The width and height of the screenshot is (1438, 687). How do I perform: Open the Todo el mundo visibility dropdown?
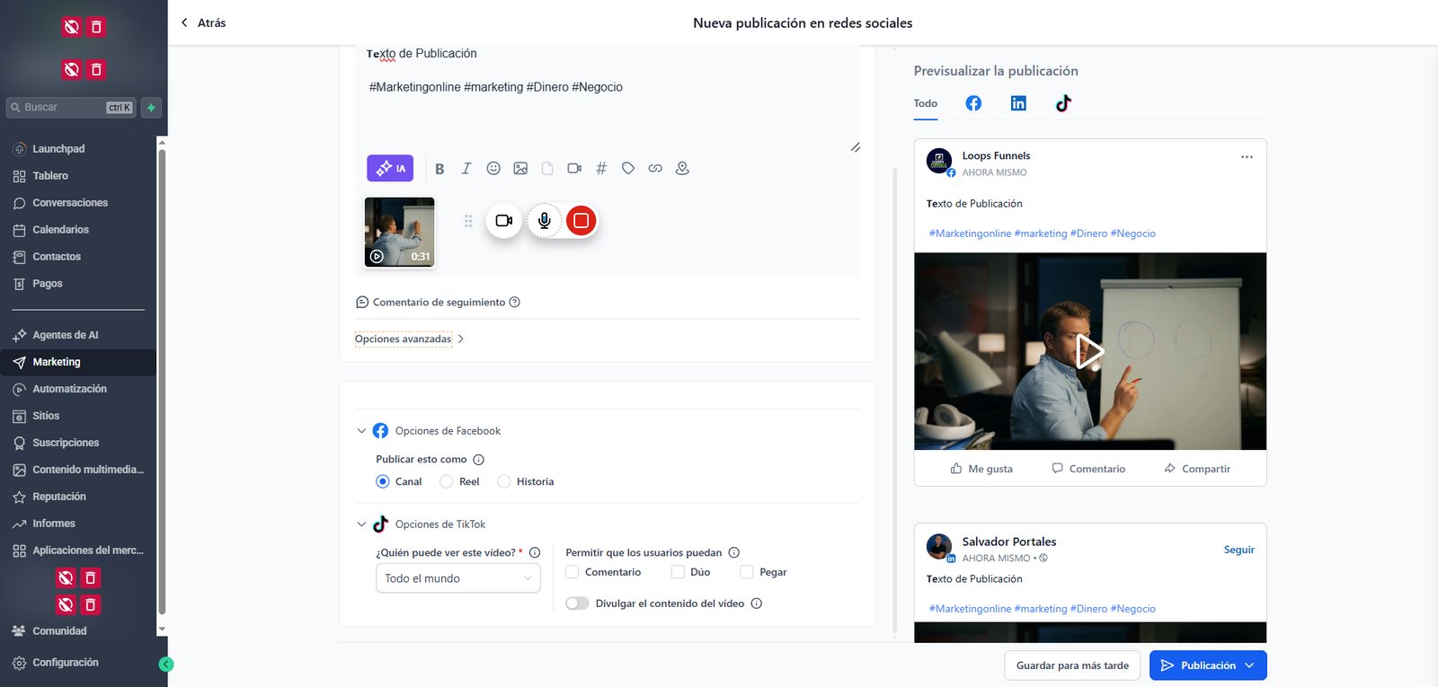pyautogui.click(x=457, y=578)
